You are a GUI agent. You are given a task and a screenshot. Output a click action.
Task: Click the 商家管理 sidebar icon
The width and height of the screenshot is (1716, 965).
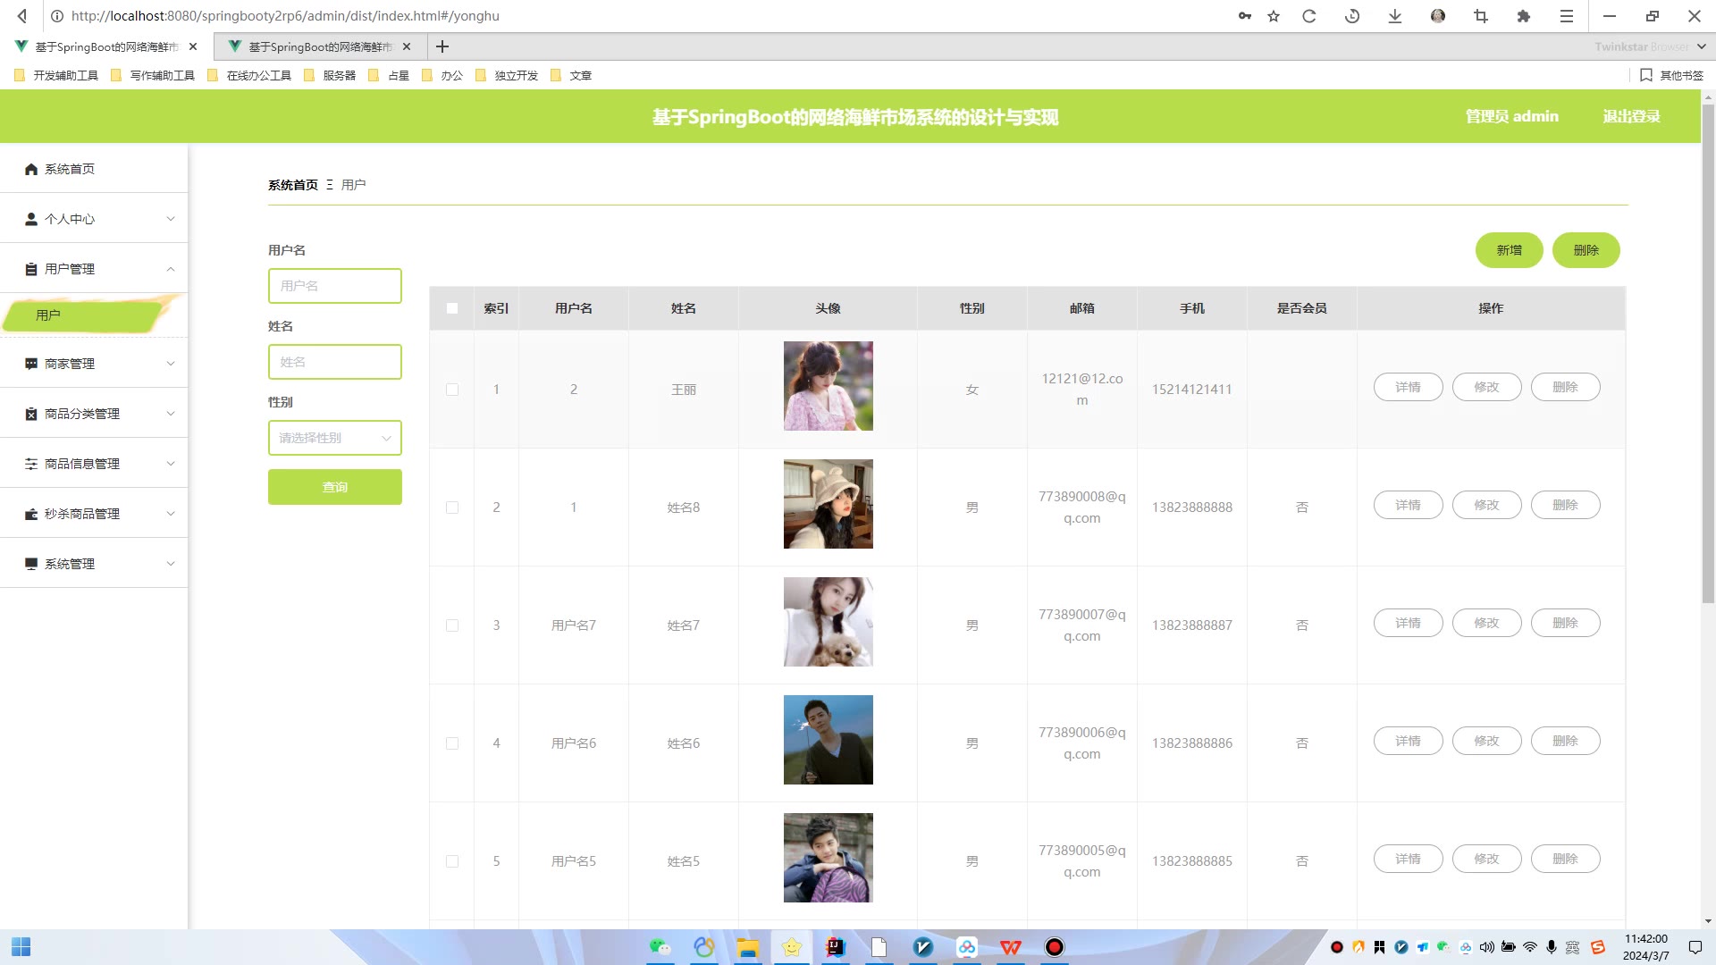31,364
